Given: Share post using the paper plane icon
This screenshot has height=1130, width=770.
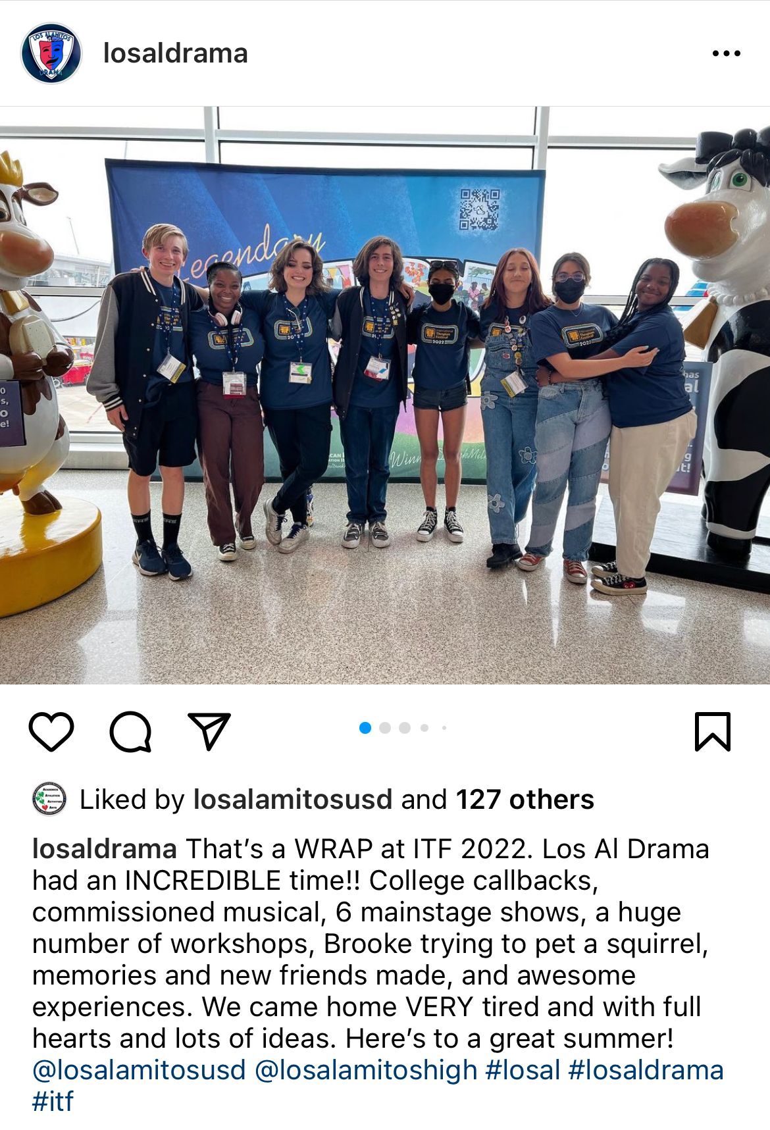Looking at the screenshot, I should pos(209,731).
